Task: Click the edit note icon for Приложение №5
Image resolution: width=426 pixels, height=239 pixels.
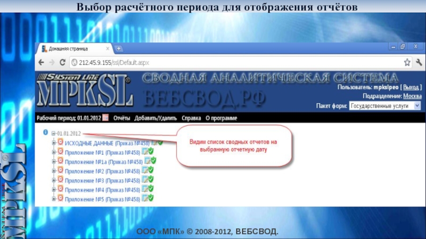Action: (x=145, y=198)
